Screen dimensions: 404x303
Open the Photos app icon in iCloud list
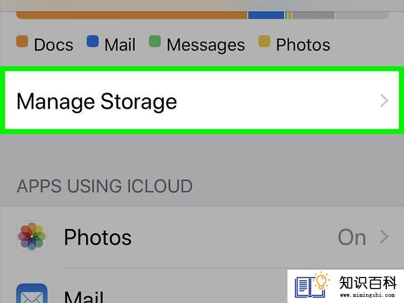pos(32,236)
